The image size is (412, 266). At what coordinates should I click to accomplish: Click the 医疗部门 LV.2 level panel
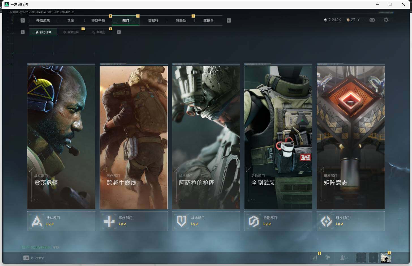tap(134, 221)
